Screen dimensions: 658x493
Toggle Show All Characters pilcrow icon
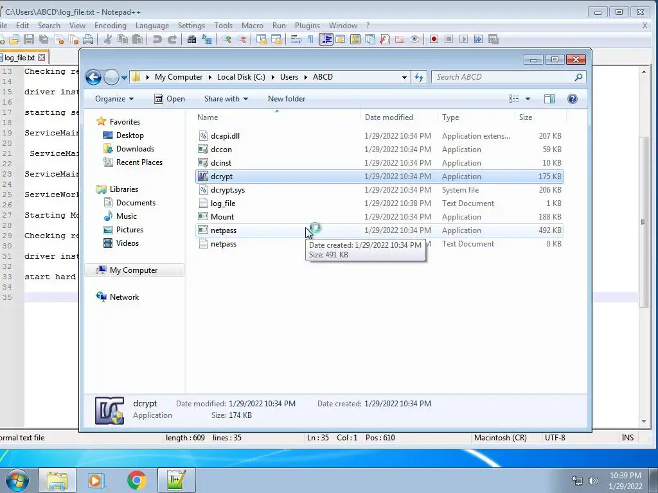310,39
